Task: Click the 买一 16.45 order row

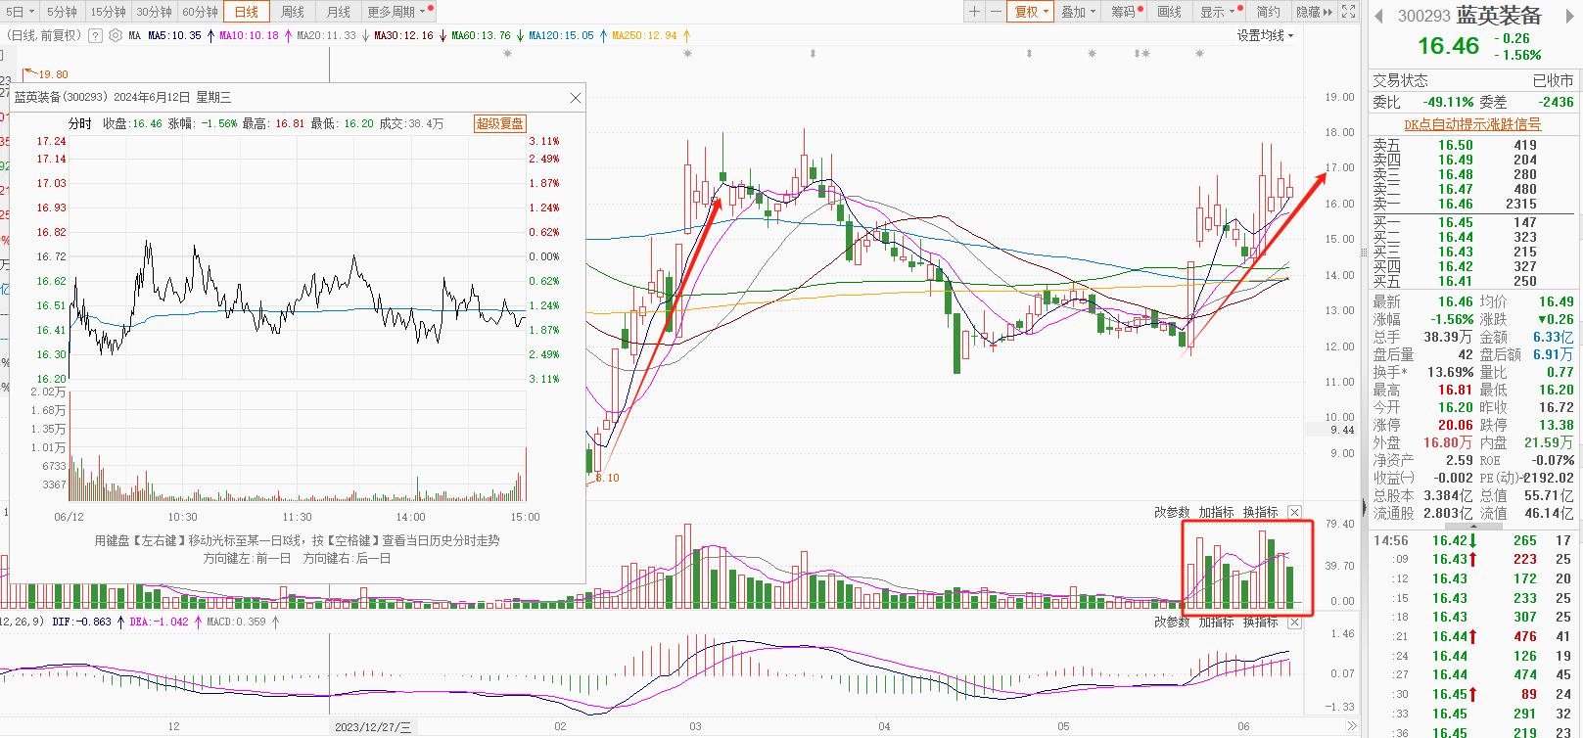Action: pos(1472,222)
